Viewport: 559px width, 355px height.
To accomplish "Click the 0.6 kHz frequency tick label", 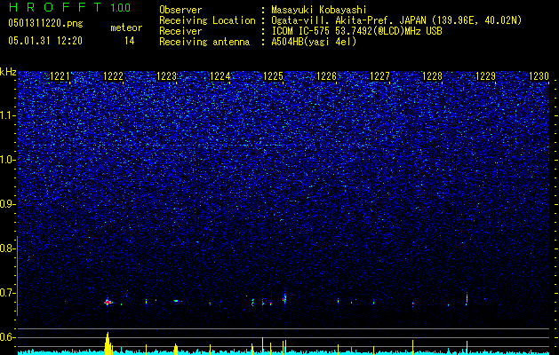I will click(8, 337).
